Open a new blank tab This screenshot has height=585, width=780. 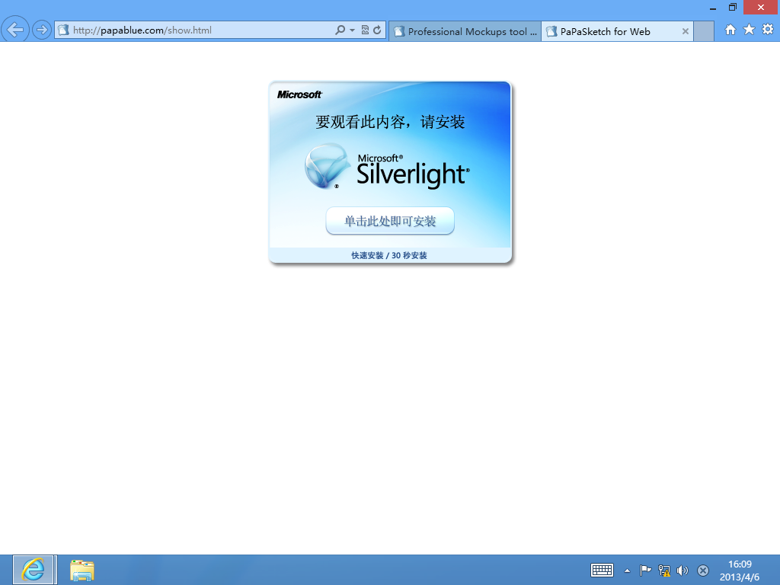click(703, 31)
